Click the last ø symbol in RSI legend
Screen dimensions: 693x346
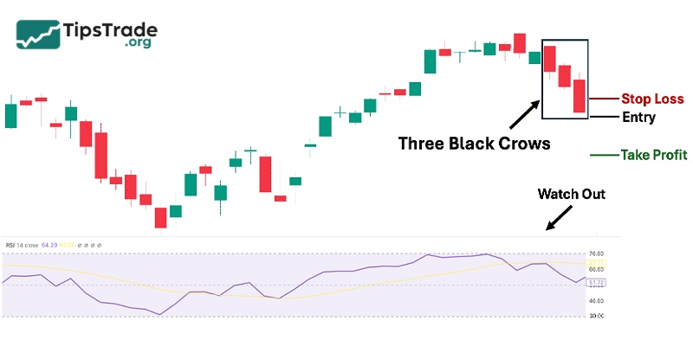[99, 246]
